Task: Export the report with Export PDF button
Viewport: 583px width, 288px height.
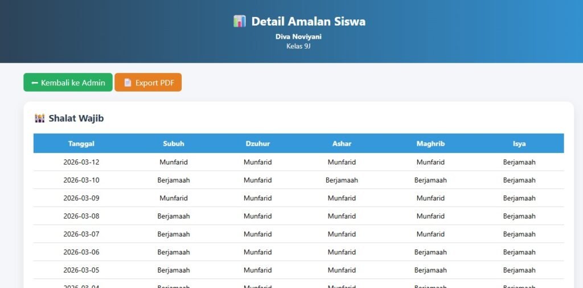Action: click(x=148, y=83)
